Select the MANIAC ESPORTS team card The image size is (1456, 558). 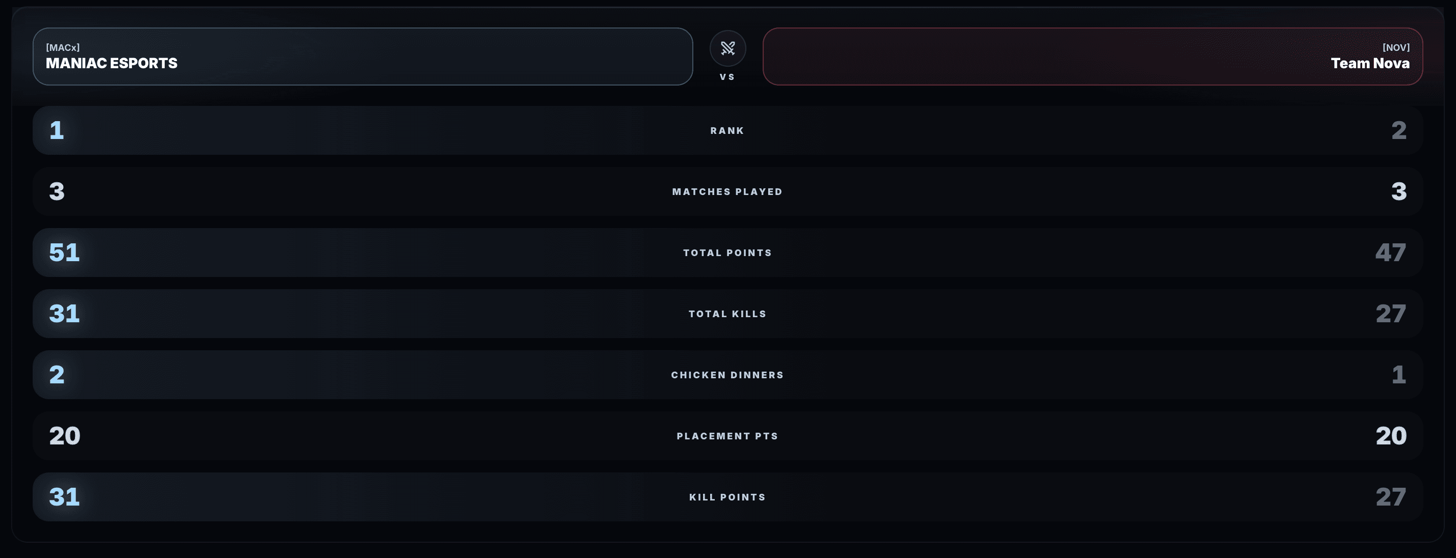point(362,57)
